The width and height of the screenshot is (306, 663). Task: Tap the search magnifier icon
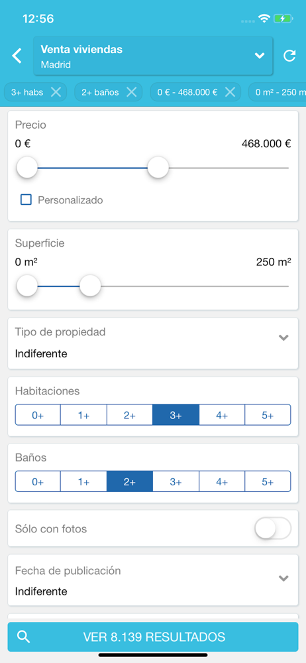[24, 636]
